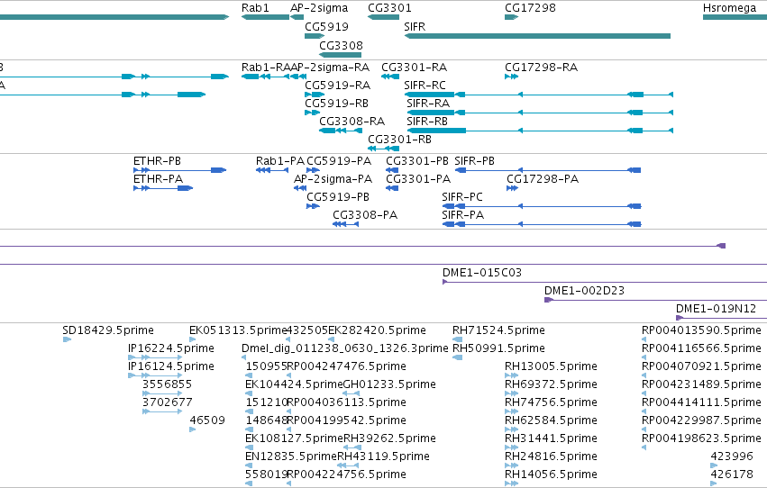This screenshot has height=488, width=767.
Task: Click the 46509 feature label
Action: pos(207,420)
